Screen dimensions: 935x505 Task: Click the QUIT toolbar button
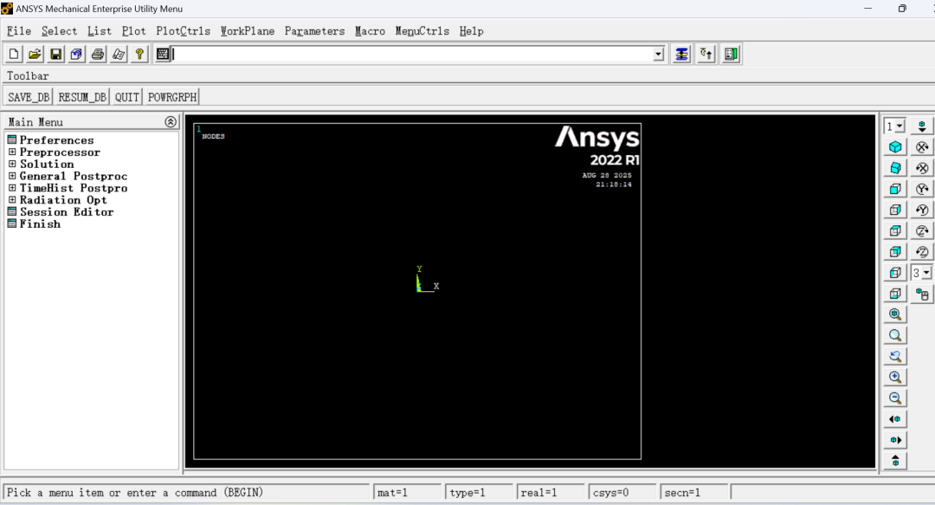tap(127, 97)
